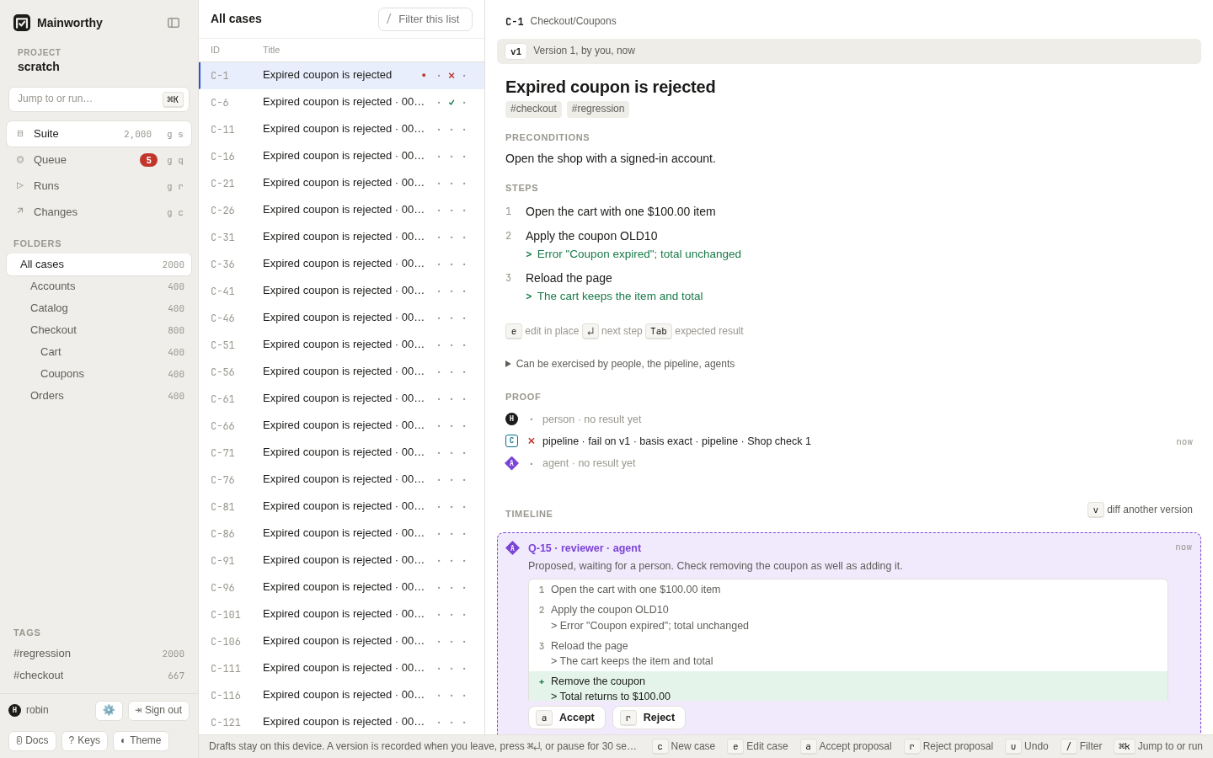The image size is (1213, 758).
Task: Collapse the sidebar with the panel icon
Action: pos(174,23)
